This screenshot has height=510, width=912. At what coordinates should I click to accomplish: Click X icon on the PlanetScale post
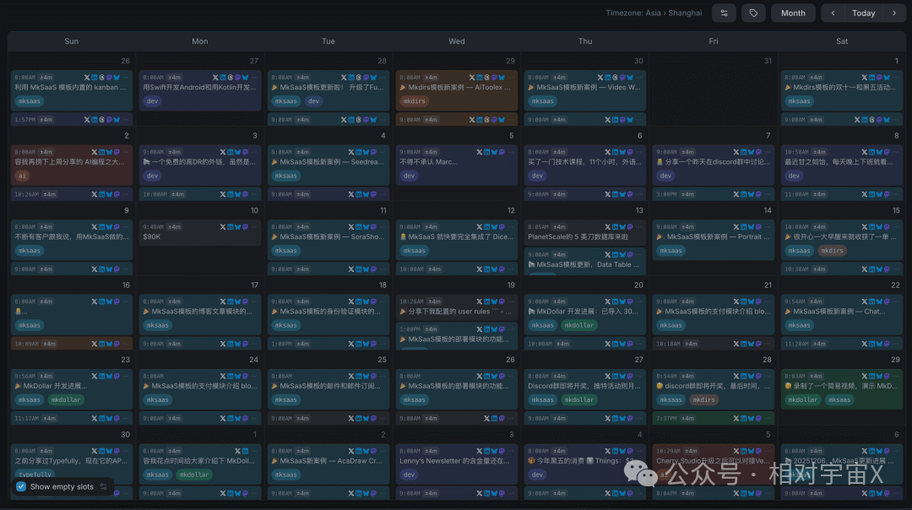tap(607, 227)
